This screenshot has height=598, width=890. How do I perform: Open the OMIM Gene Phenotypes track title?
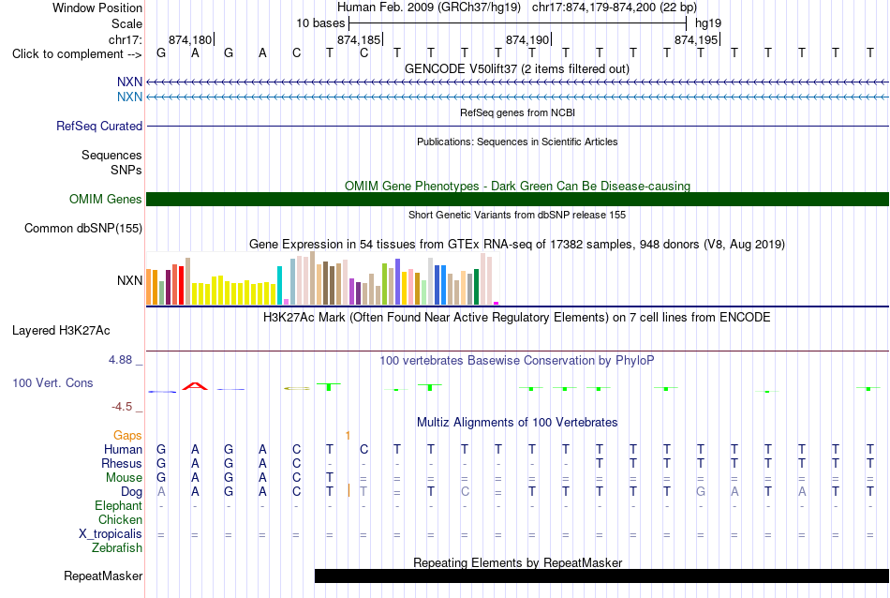point(517,186)
